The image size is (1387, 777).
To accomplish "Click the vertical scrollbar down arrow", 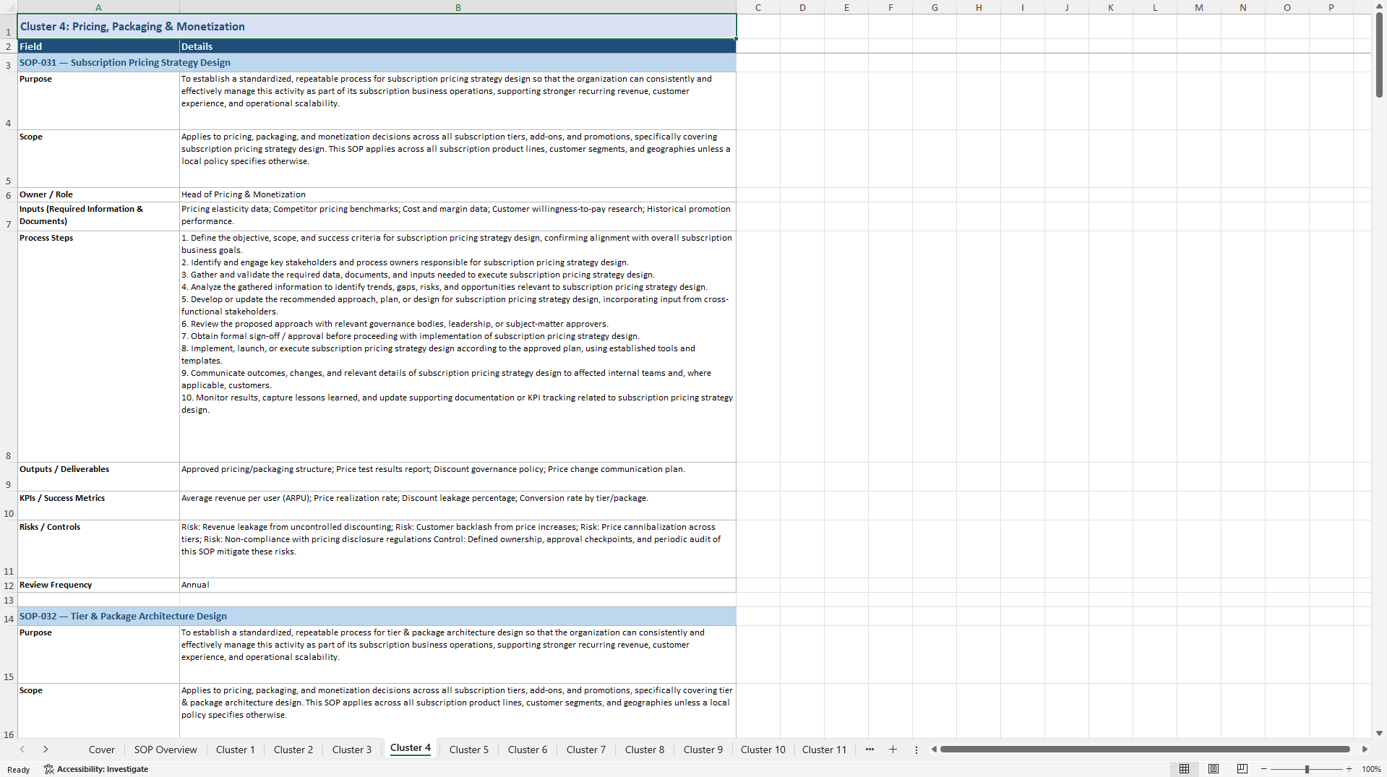I will [1379, 733].
